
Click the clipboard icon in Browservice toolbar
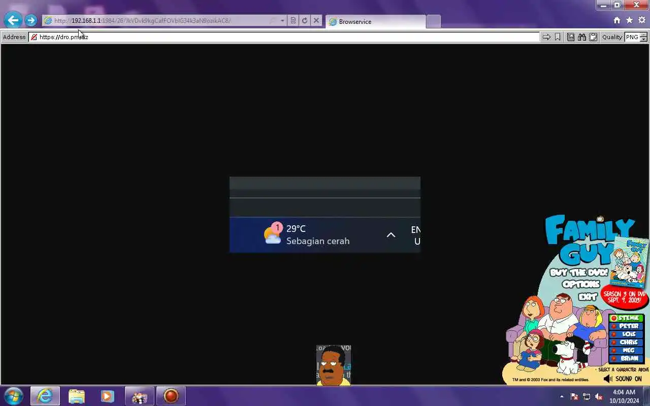tap(593, 37)
